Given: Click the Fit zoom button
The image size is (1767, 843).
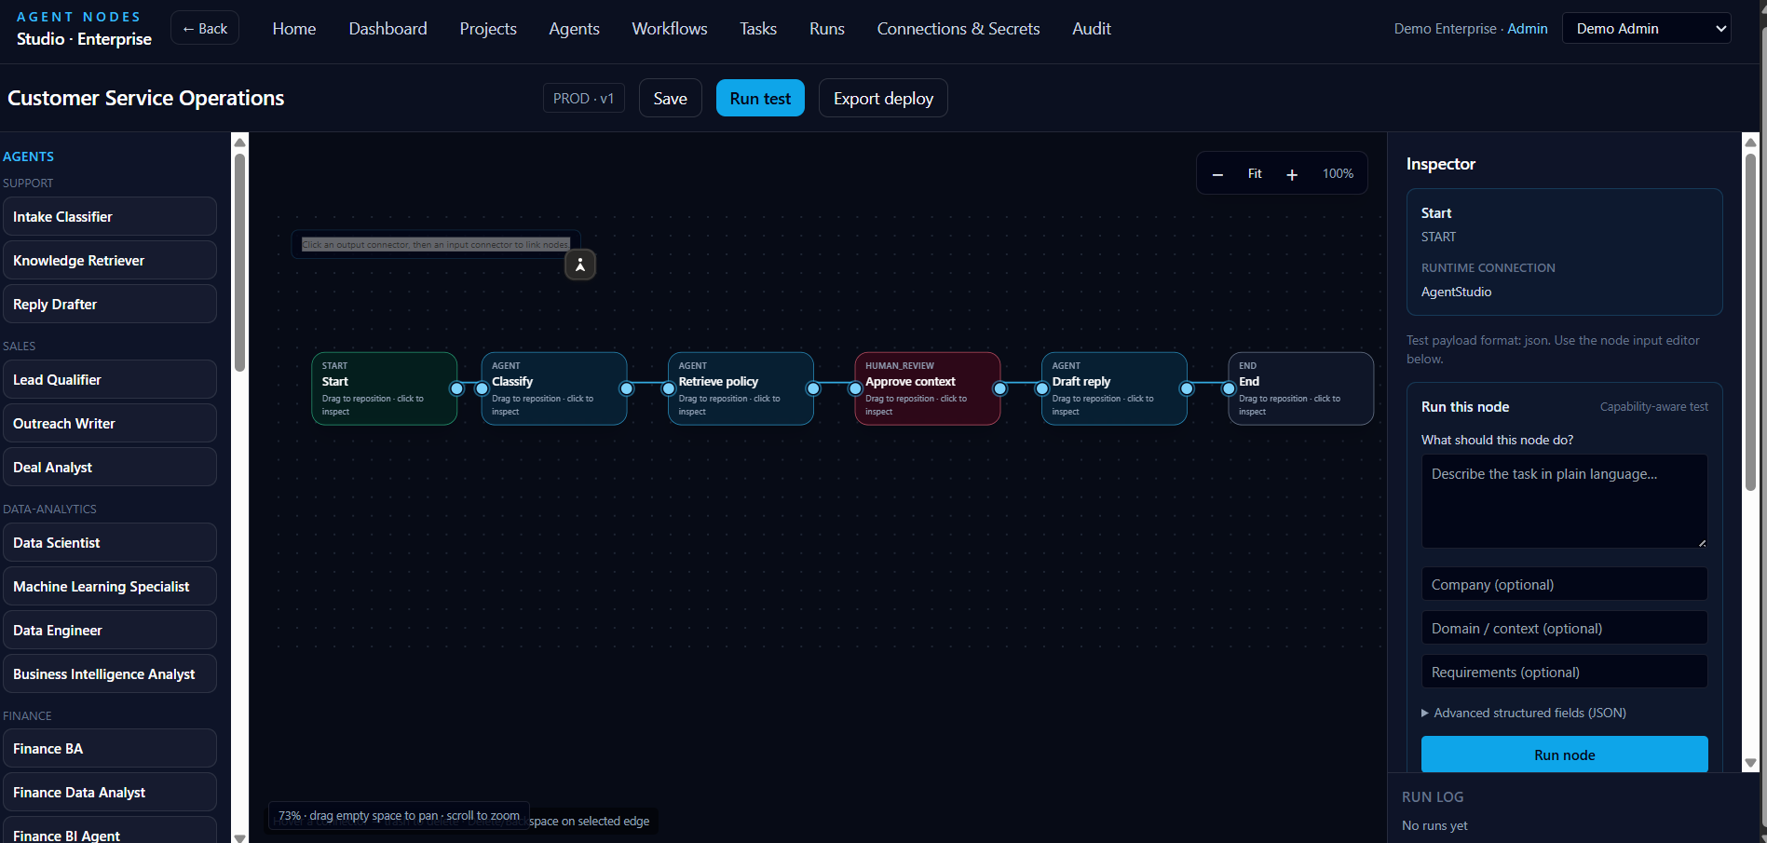Looking at the screenshot, I should (x=1255, y=174).
